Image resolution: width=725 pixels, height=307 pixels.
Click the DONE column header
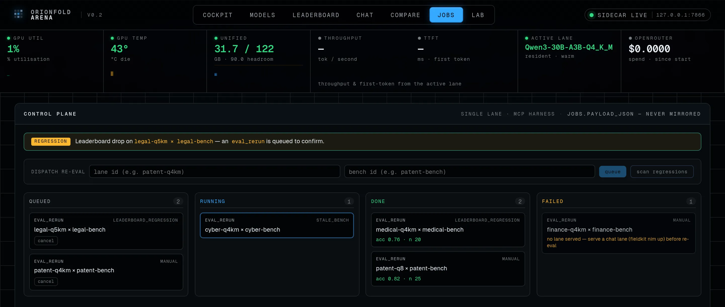(x=378, y=201)
